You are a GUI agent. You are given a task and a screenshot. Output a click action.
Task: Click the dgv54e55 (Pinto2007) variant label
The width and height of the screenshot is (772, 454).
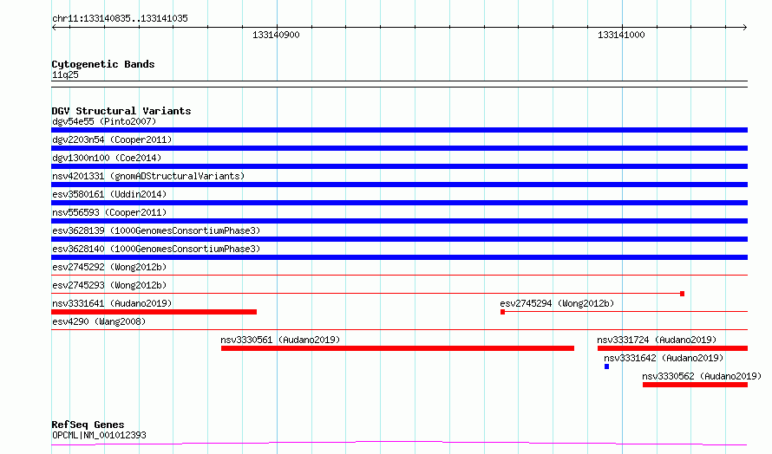click(104, 121)
